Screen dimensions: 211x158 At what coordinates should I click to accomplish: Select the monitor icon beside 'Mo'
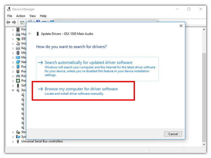(18, 57)
